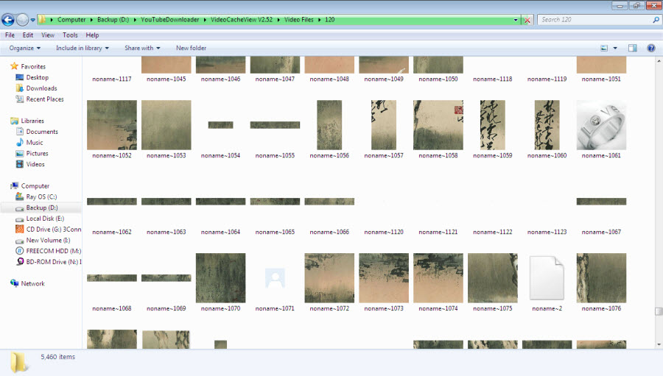Select Libraries in the navigation pane

tap(32, 121)
